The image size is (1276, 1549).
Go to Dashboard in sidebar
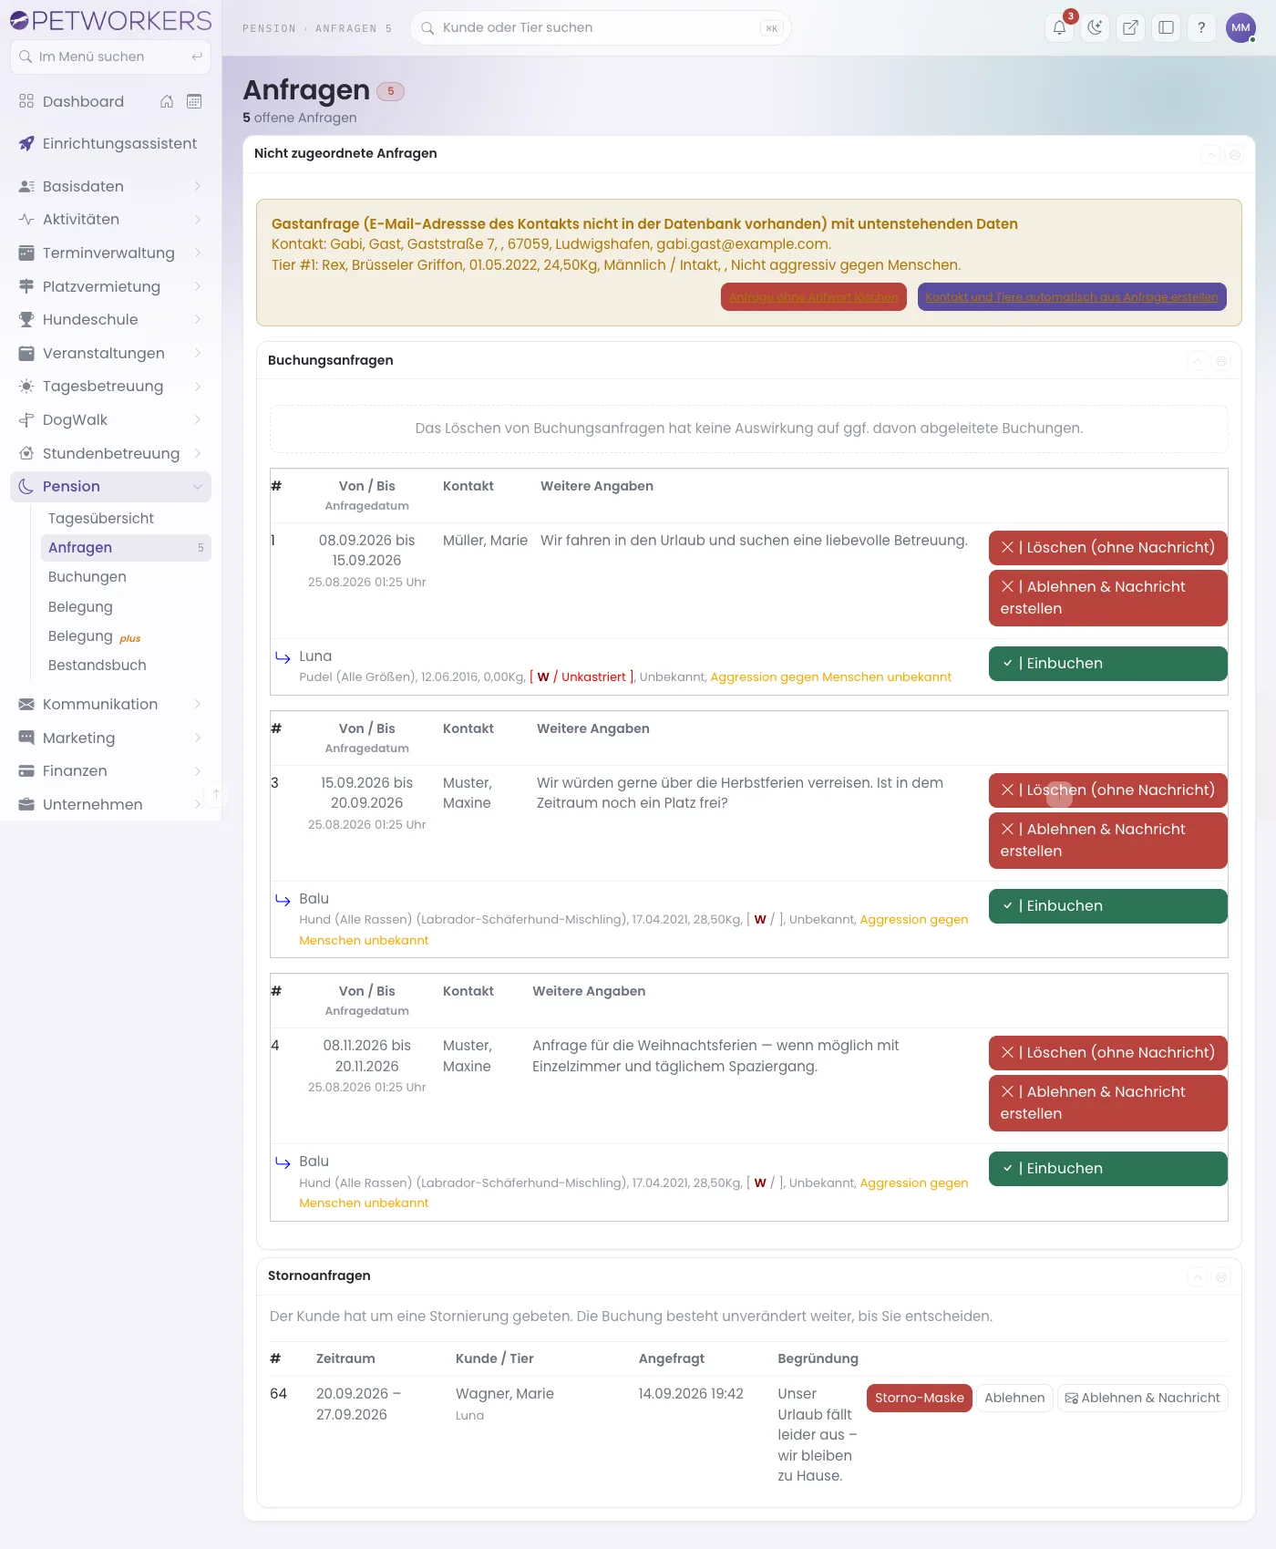point(83,101)
